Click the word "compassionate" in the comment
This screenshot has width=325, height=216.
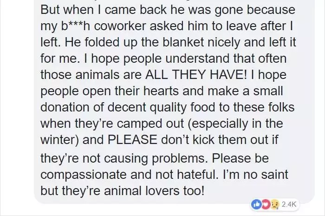click(x=83, y=175)
